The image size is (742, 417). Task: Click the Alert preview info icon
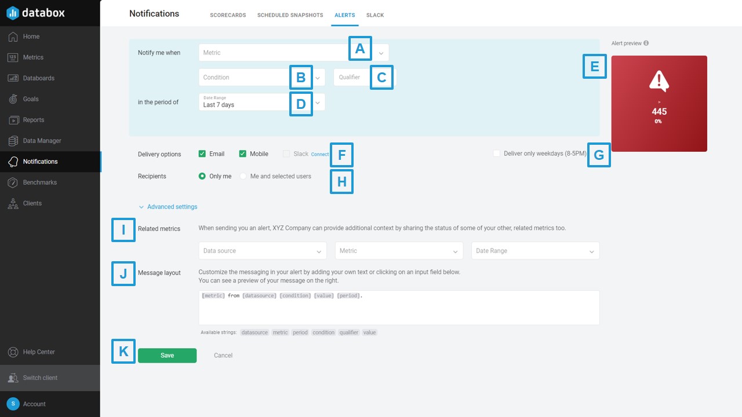pos(646,43)
